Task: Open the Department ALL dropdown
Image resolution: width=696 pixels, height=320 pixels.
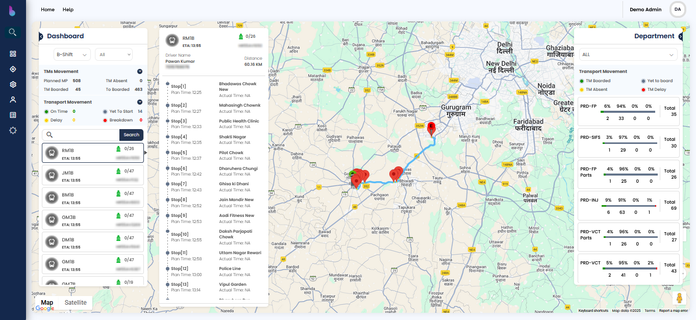Action: coord(628,55)
